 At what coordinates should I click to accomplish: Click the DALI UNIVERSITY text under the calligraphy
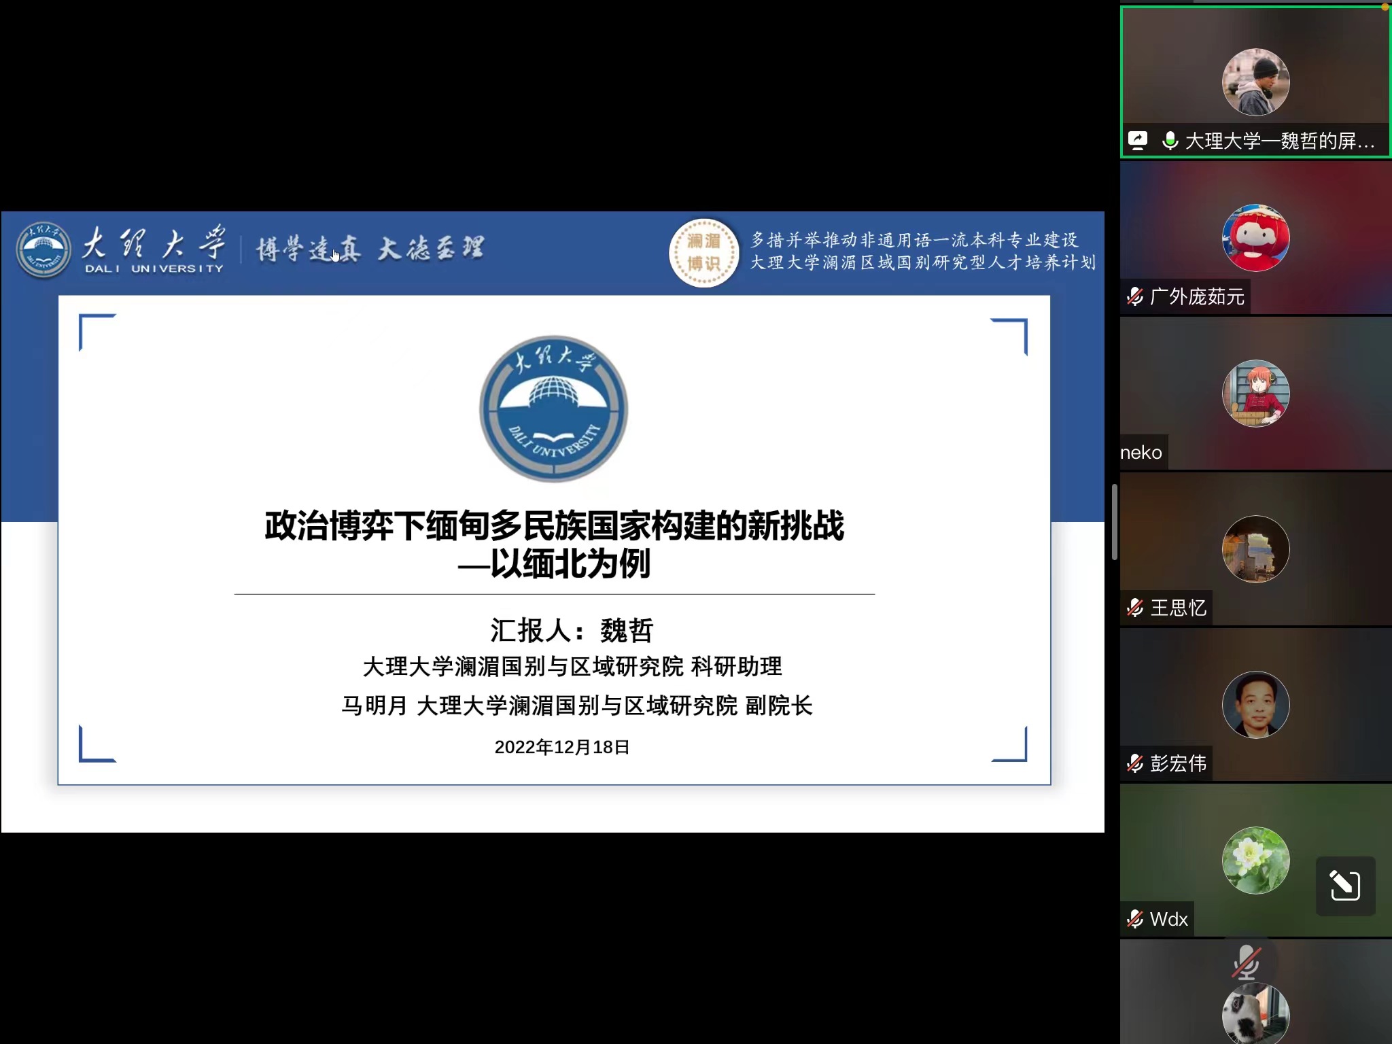(x=154, y=268)
